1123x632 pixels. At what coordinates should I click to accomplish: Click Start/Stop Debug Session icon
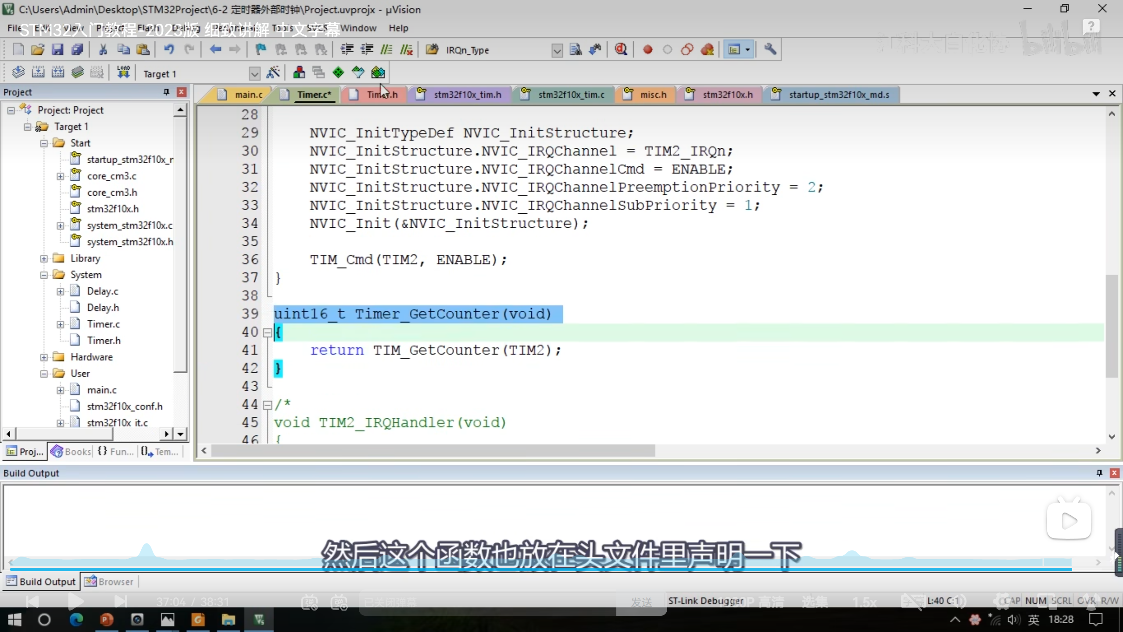click(620, 50)
